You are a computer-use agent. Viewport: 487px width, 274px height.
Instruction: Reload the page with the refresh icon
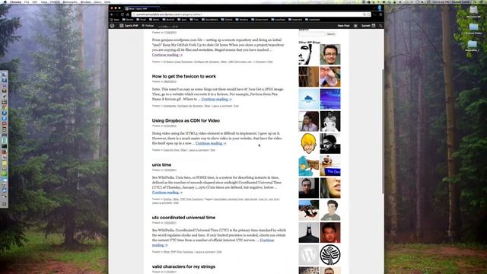[x=123, y=14]
